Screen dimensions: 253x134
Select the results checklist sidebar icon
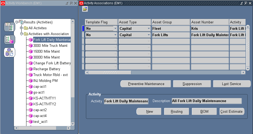coord(9,27)
